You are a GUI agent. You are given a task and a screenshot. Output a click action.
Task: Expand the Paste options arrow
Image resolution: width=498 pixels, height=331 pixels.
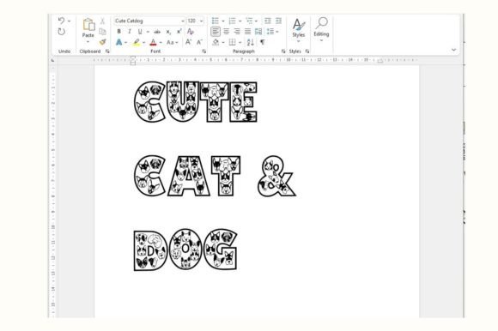pos(88,42)
